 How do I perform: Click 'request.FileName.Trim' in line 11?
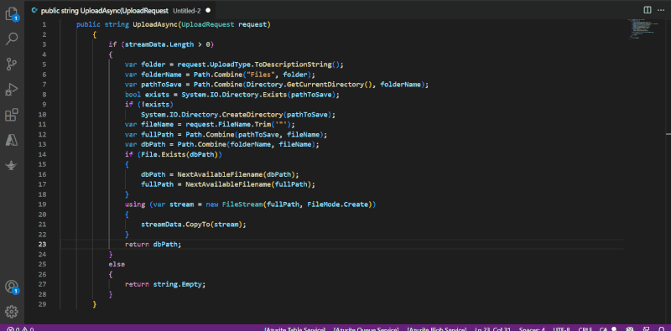(x=227, y=125)
